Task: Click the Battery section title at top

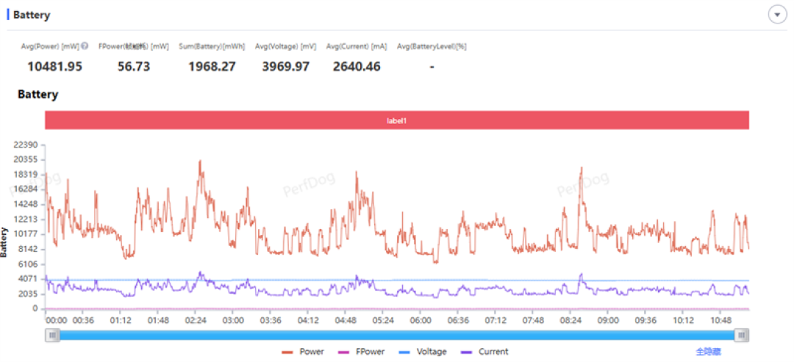Action: (x=32, y=15)
